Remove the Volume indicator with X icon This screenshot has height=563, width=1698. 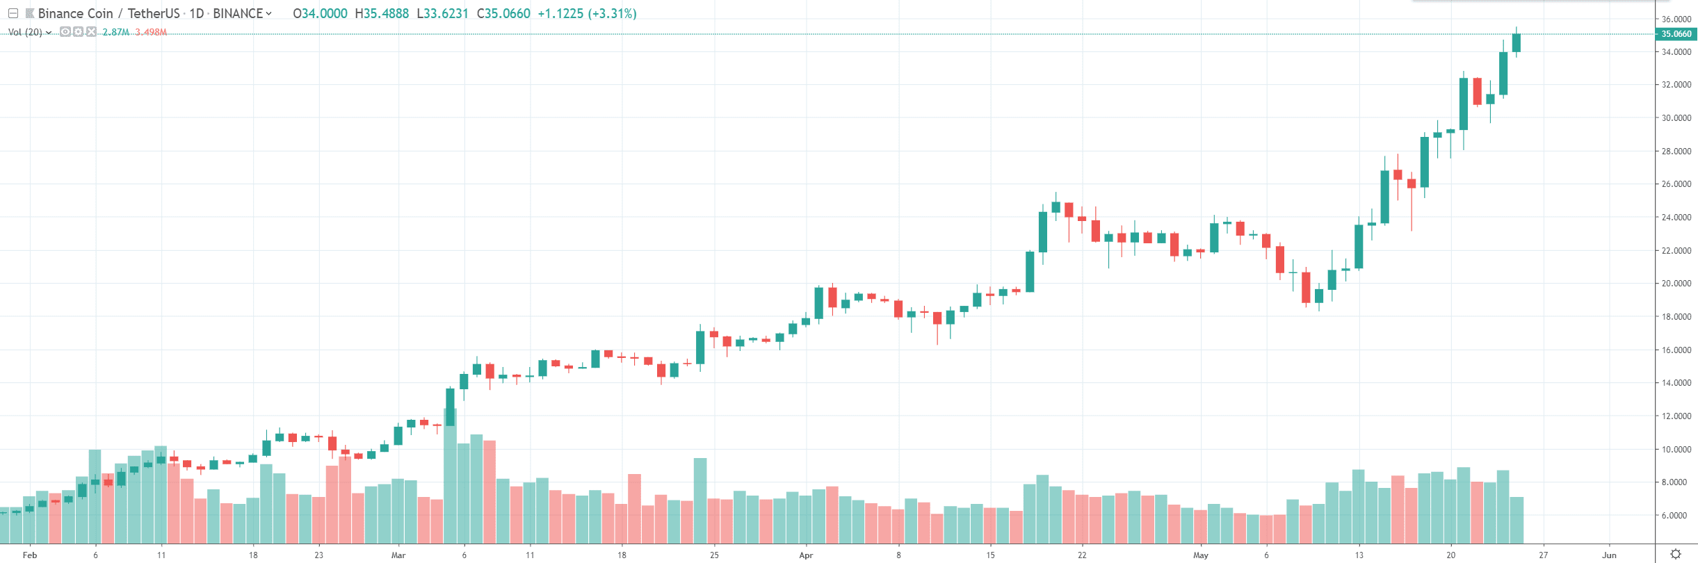pyautogui.click(x=91, y=32)
